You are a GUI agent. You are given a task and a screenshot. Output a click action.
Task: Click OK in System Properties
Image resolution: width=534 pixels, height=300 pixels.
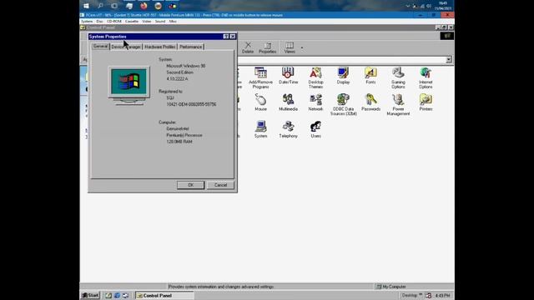pyautogui.click(x=191, y=185)
